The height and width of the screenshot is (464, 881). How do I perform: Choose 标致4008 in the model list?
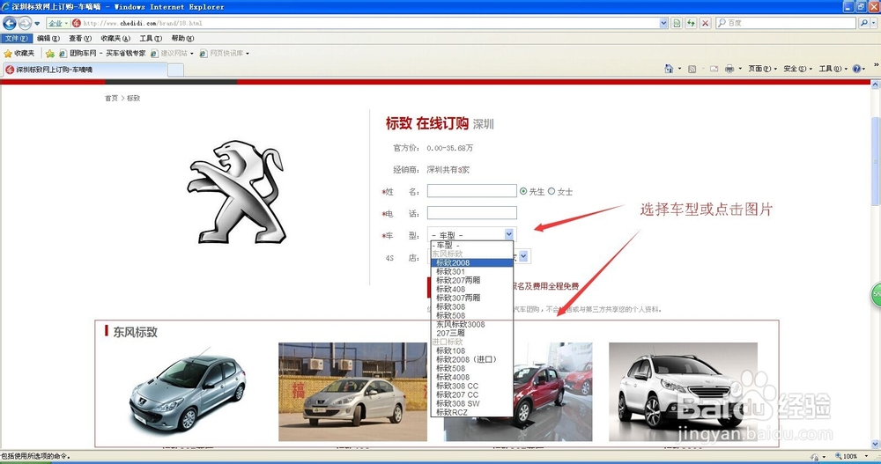[x=472, y=377]
